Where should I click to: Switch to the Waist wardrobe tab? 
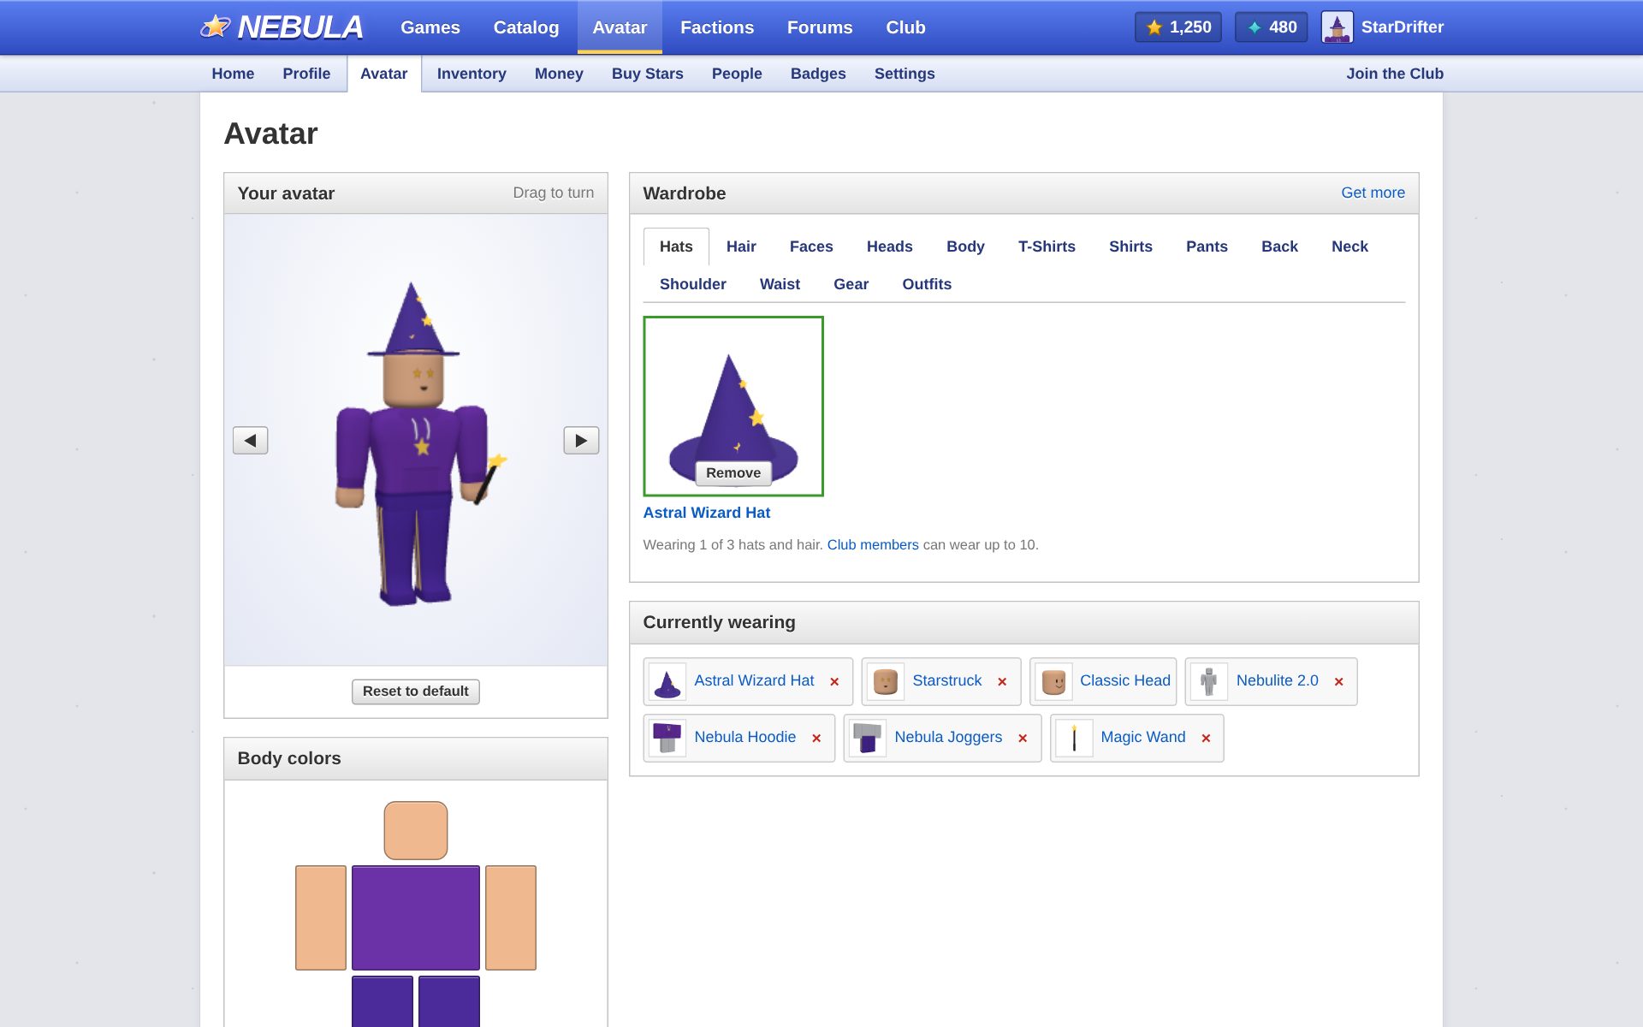[x=780, y=284]
